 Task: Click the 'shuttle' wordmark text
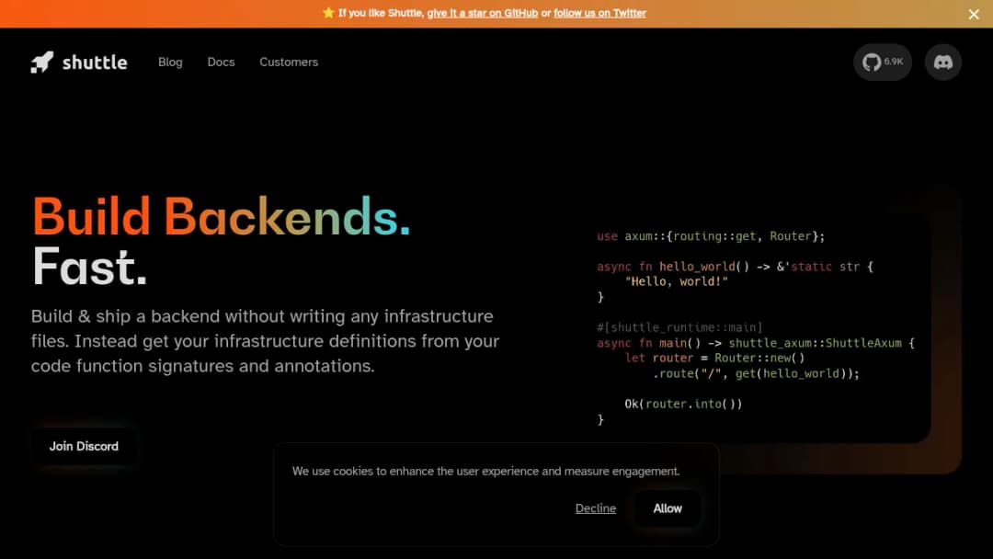(x=95, y=62)
